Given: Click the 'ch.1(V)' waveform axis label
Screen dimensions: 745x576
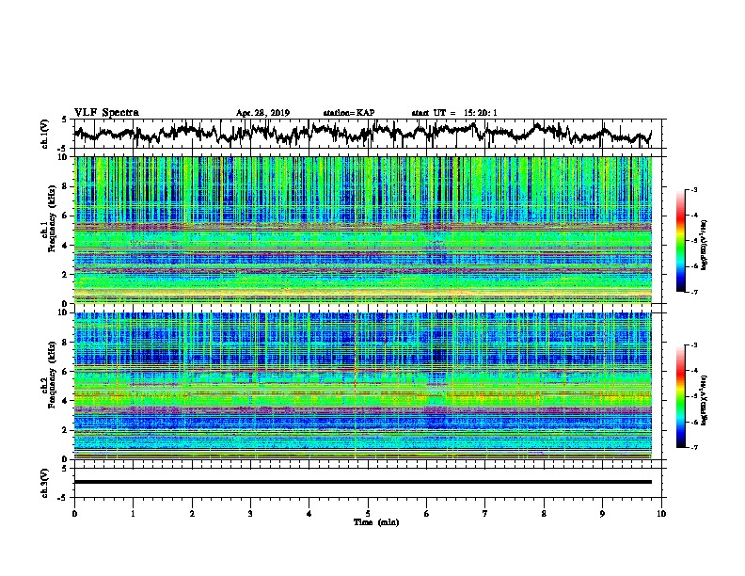Looking at the screenshot, I should coord(44,134).
